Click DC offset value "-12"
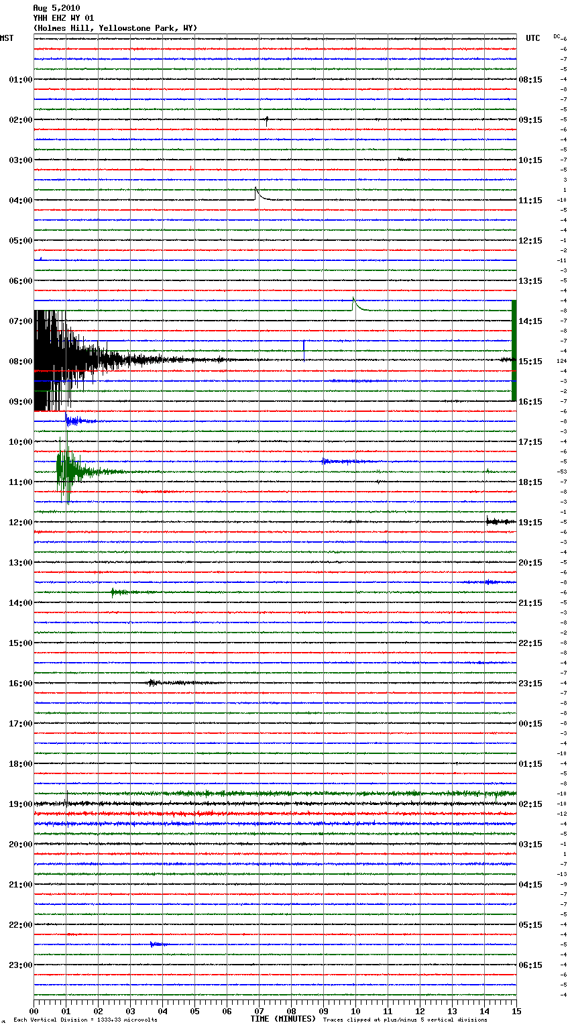 point(563,814)
